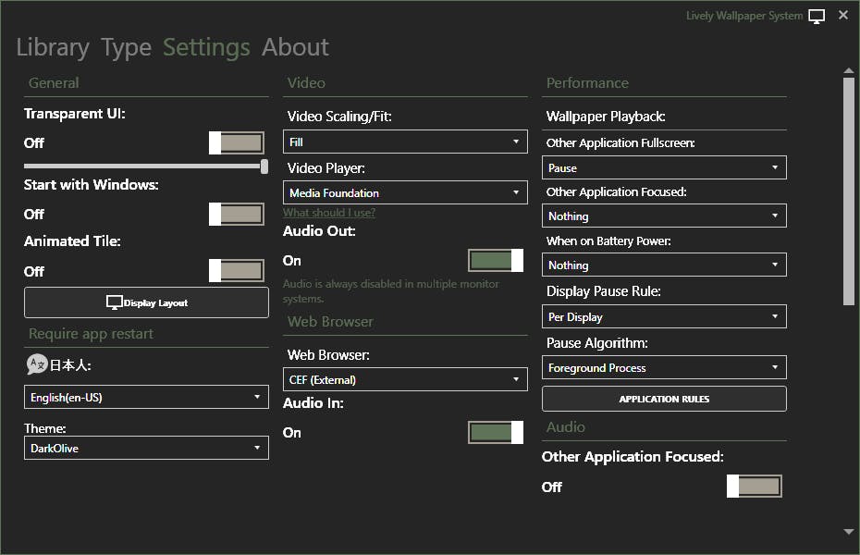This screenshot has height=555, width=860.
Task: Open the About tab
Action: [295, 47]
